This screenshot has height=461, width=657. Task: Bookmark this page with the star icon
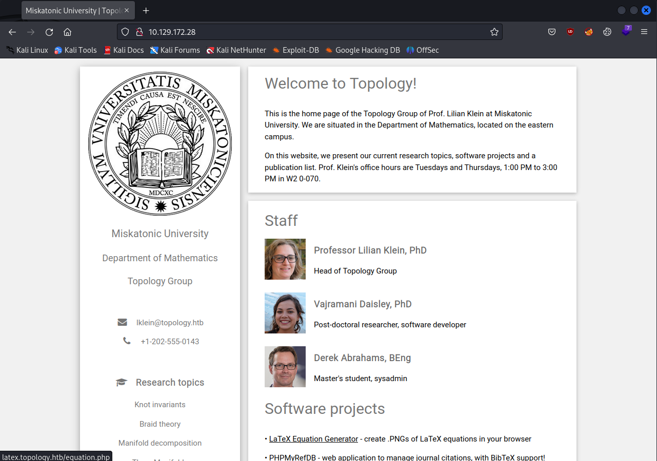pos(494,32)
